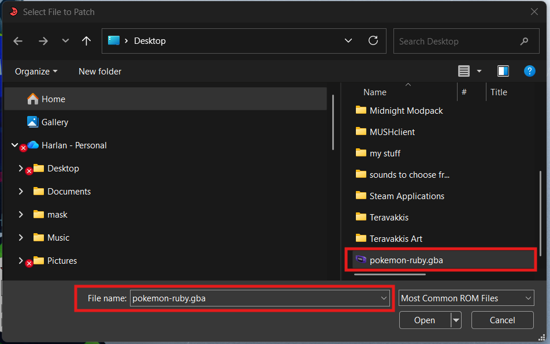Click the pokemon-ruby.gba file icon
The height and width of the screenshot is (344, 550).
coord(361,259)
